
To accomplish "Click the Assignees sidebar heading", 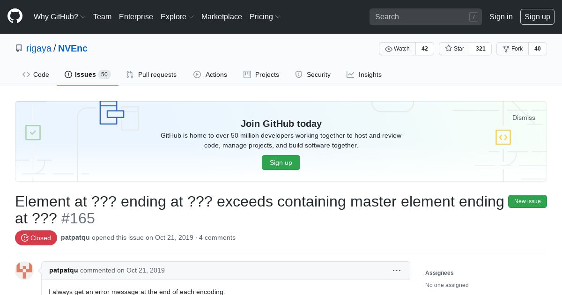I will point(439,273).
